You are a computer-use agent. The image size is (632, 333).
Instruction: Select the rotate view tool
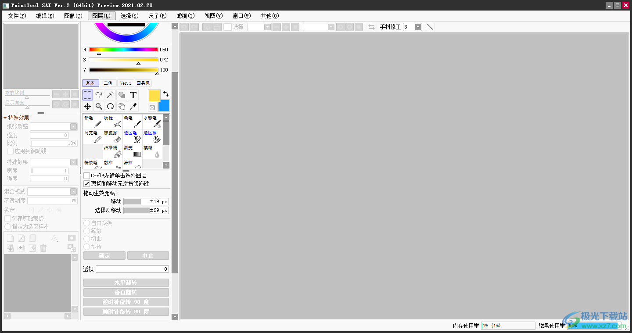[x=111, y=106]
